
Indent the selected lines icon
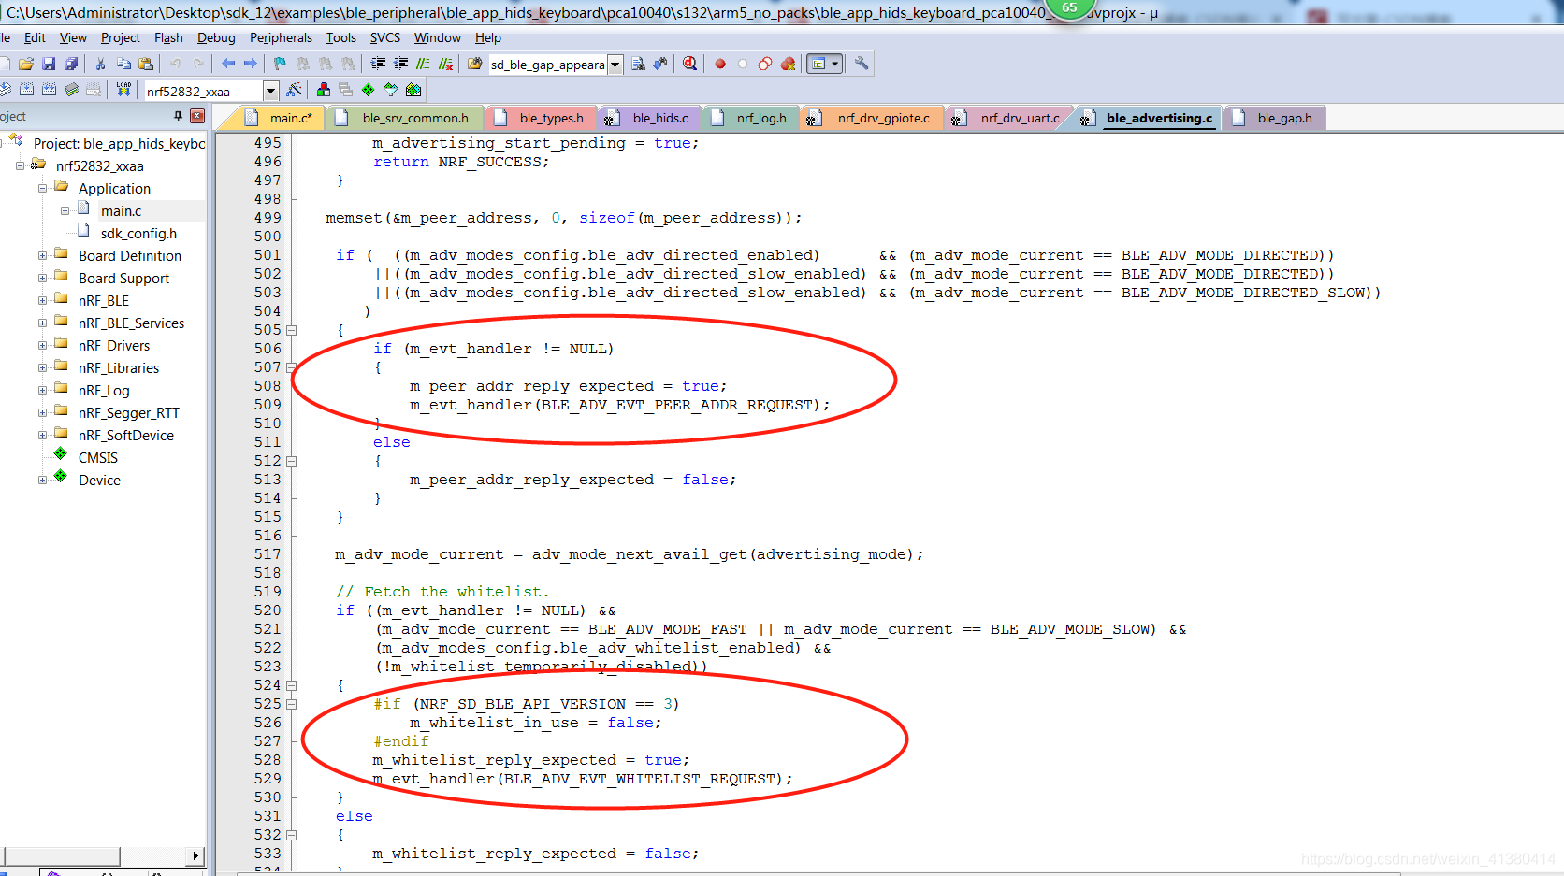tap(378, 64)
